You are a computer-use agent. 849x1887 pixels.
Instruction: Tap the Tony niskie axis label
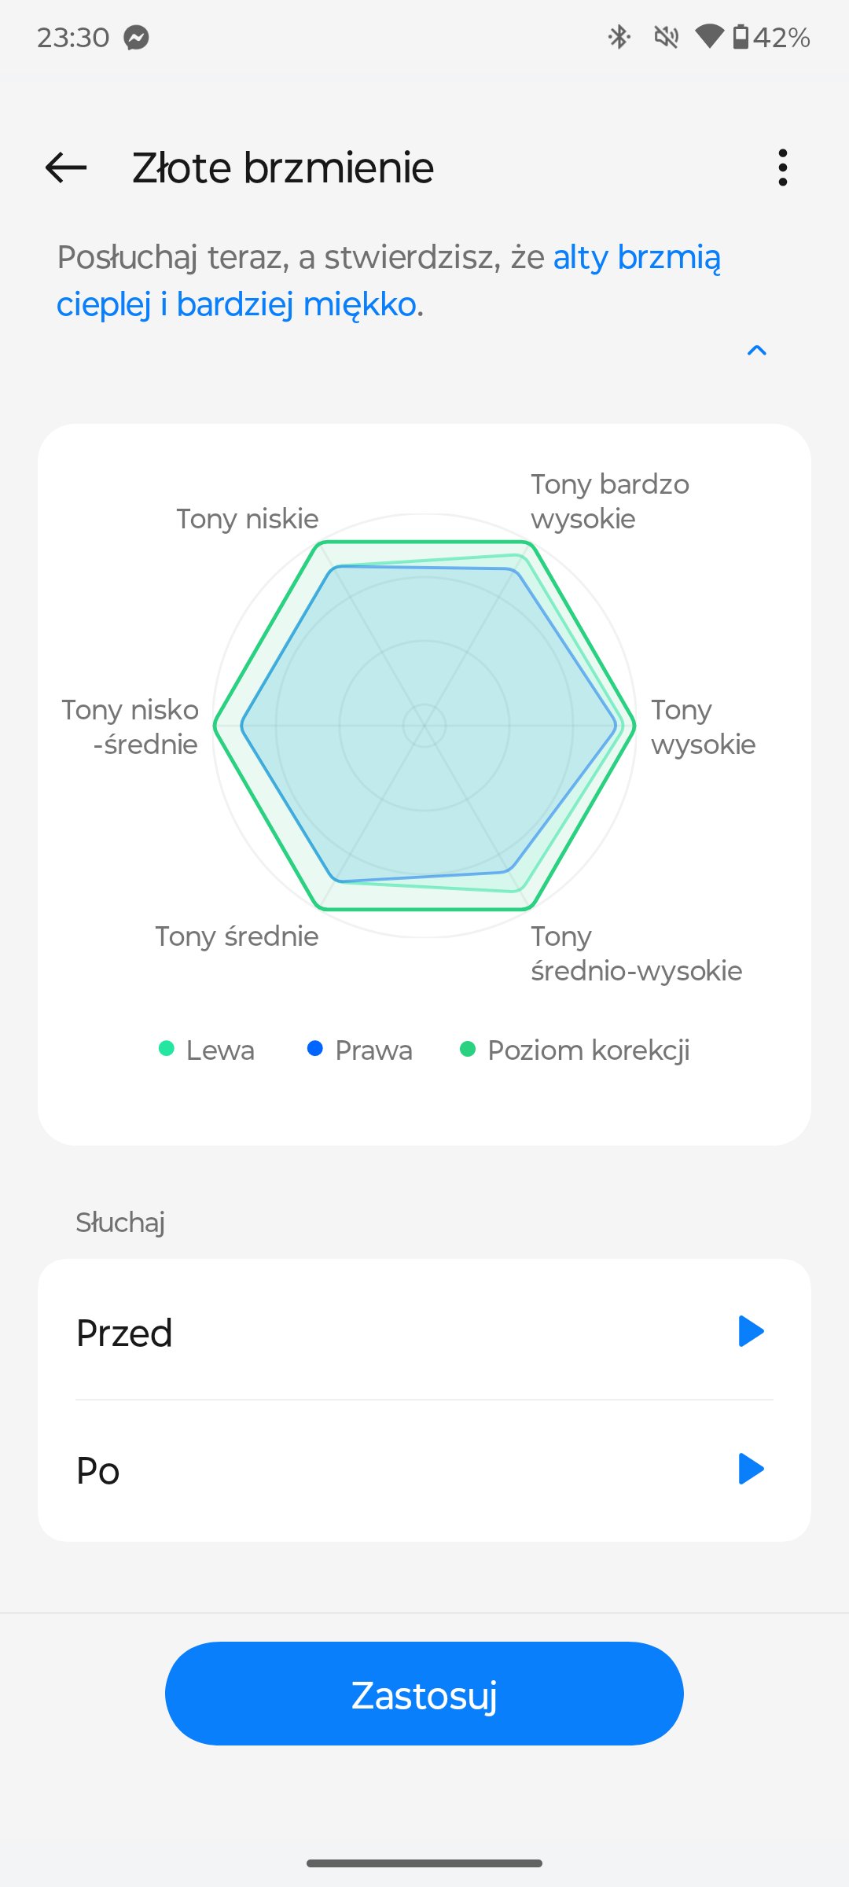pyautogui.click(x=248, y=519)
